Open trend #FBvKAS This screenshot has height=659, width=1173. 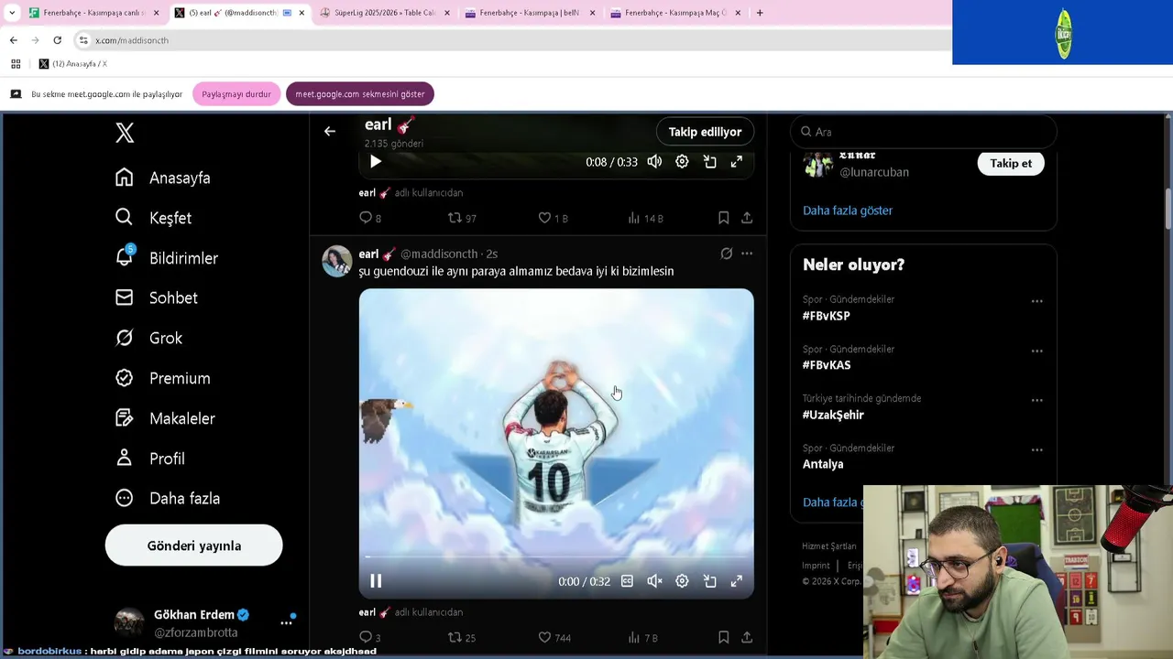point(827,365)
